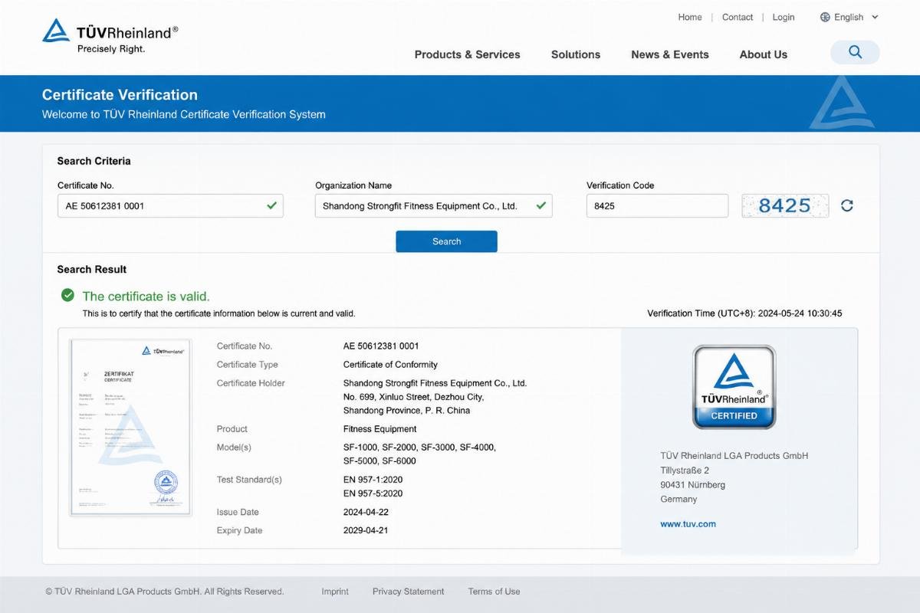Click the blue Search button
Image resolution: width=920 pixels, height=613 pixels.
click(x=446, y=241)
